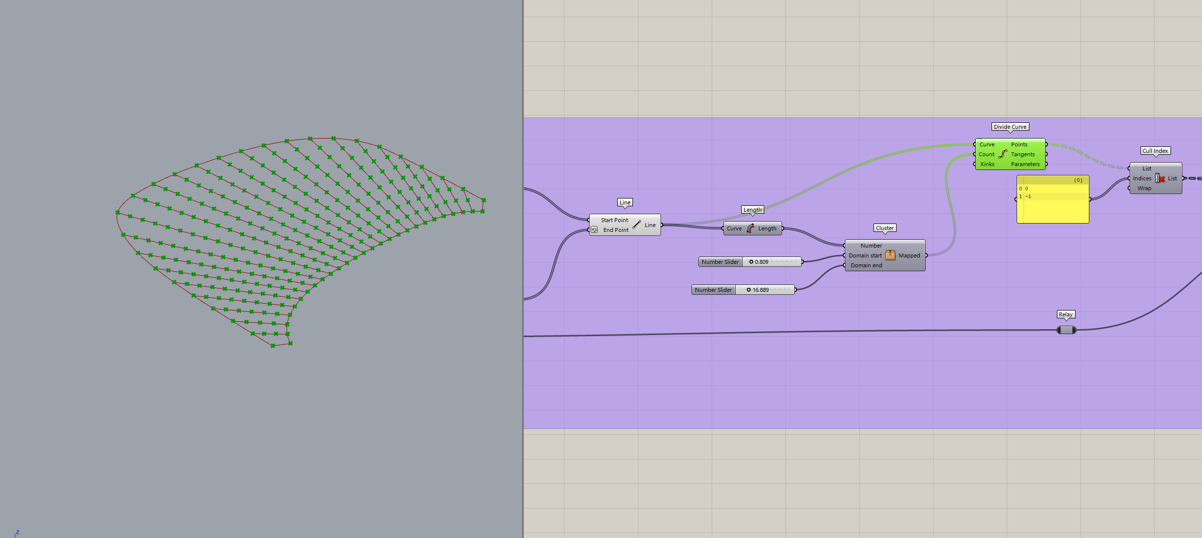1202x538 pixels.
Task: Click the Mapped output grip on Cluster
Action: tap(926, 255)
